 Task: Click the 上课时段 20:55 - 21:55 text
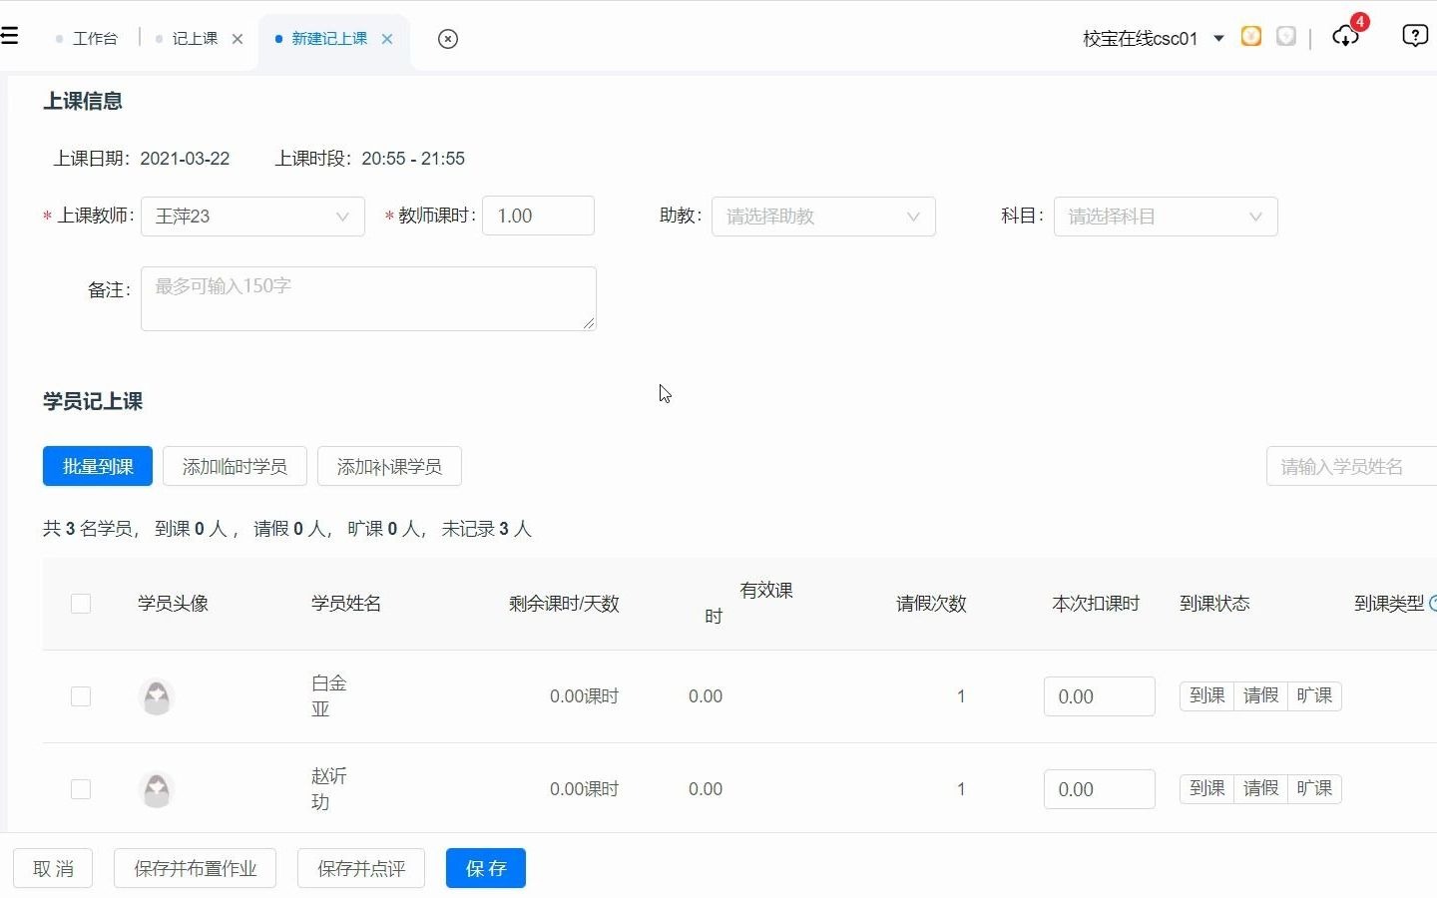370,159
